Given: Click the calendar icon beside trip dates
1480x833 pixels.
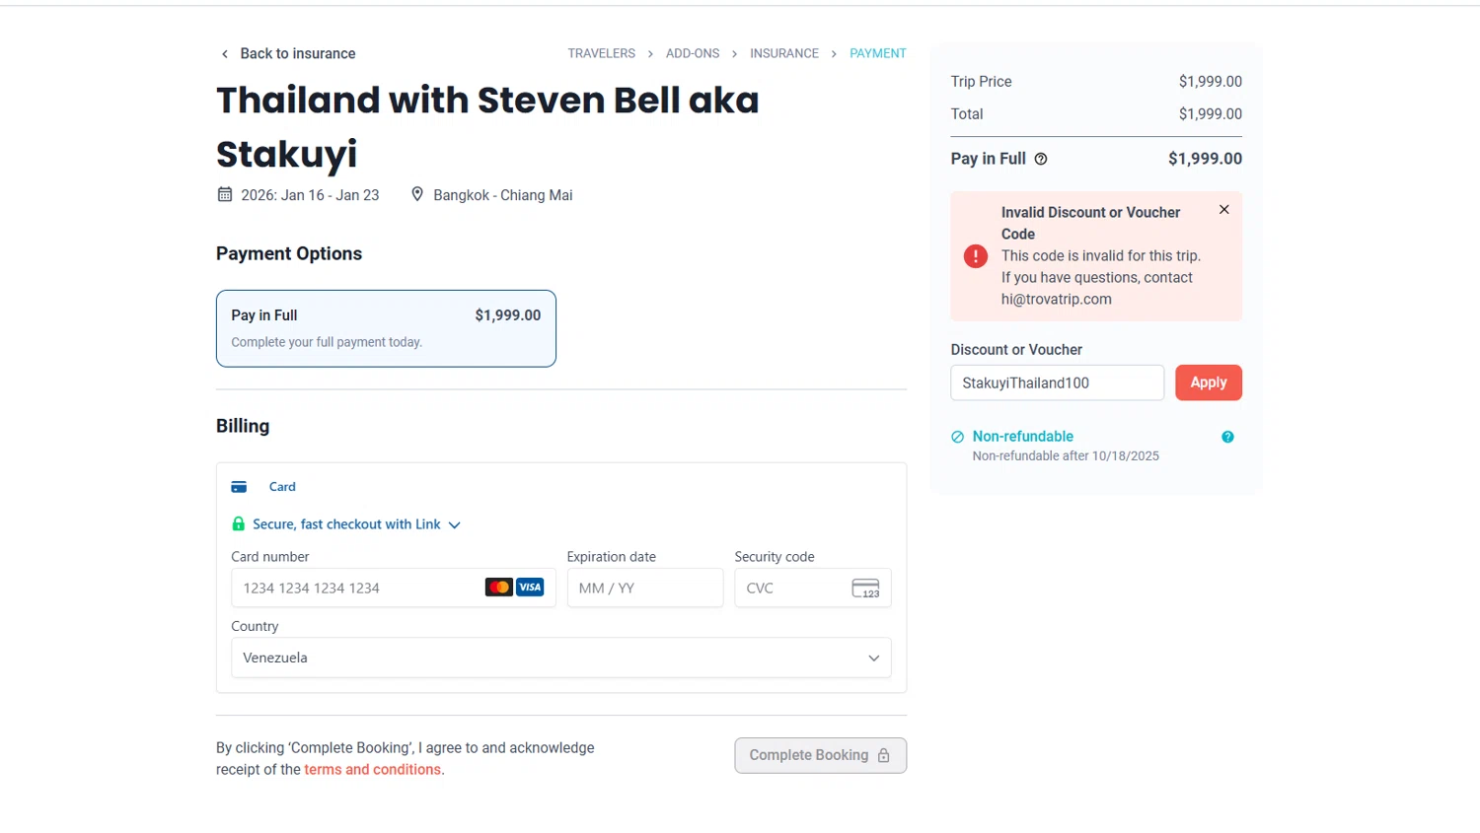Looking at the screenshot, I should [x=225, y=194].
